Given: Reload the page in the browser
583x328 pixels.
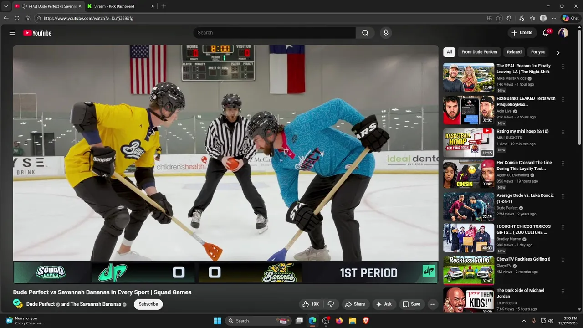Looking at the screenshot, I should coord(17,18).
